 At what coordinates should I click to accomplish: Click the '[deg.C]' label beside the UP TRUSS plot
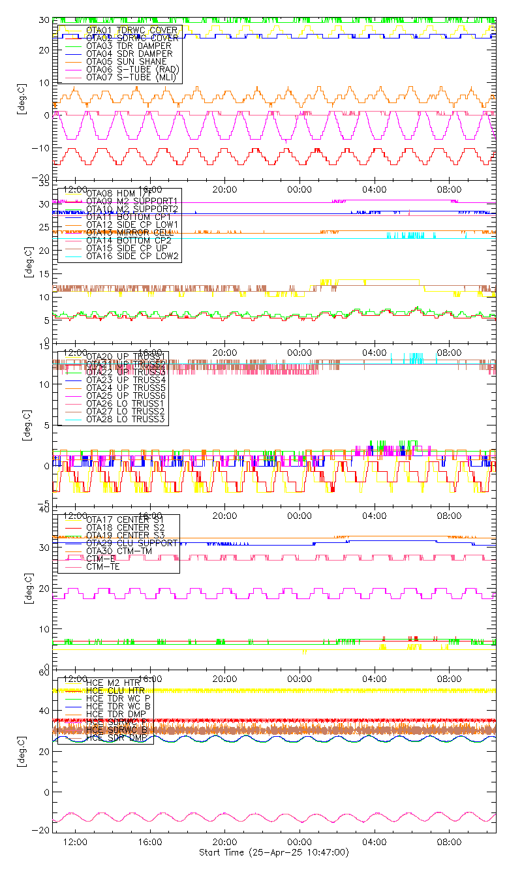pos(27,425)
